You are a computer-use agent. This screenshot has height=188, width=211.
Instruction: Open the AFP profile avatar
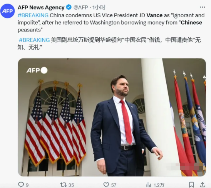click(8, 11)
